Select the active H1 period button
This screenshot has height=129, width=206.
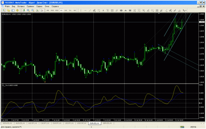pos(61,10)
